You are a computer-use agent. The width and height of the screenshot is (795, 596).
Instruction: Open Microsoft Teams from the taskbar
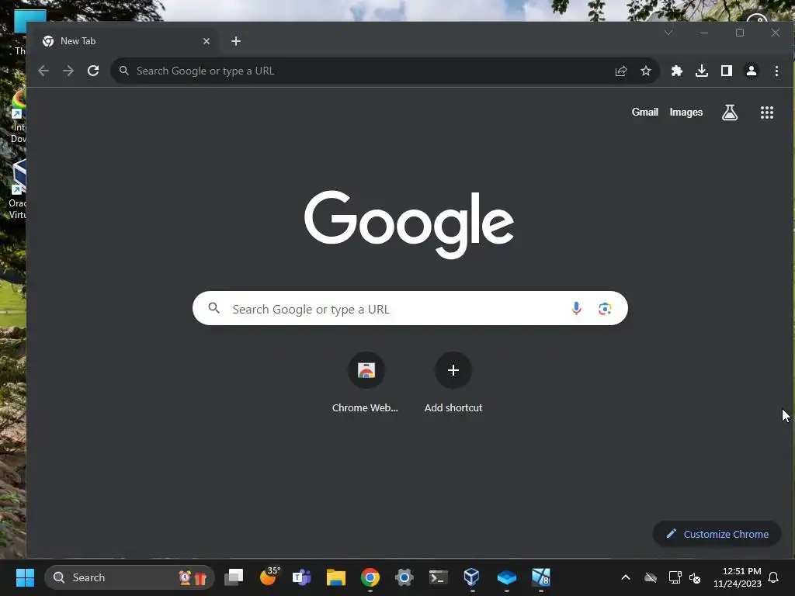[302, 577]
